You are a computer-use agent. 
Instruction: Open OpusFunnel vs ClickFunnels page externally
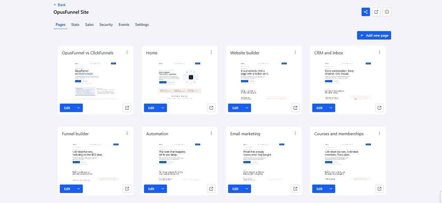tap(127, 108)
